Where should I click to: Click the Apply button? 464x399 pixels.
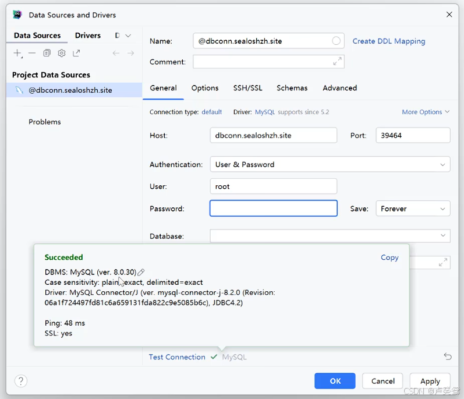[430, 381]
